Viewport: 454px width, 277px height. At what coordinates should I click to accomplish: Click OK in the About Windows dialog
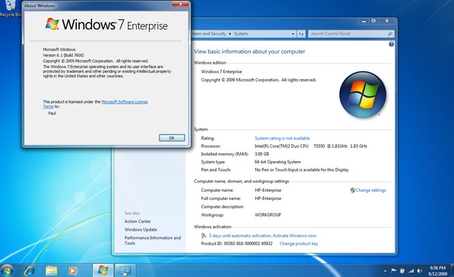[x=172, y=138]
